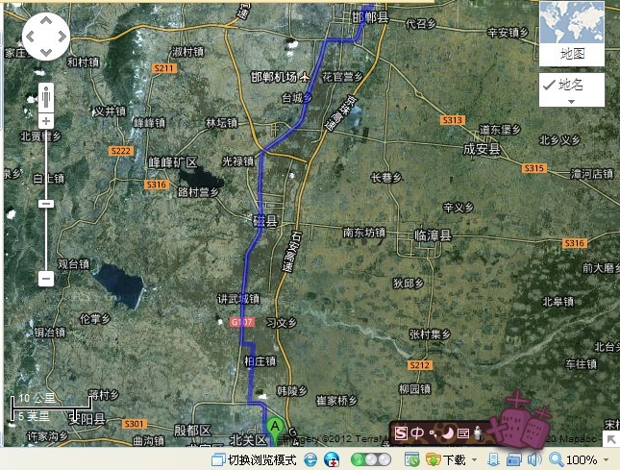
Task: Click the 讲武城镇 label
Action: point(238,299)
